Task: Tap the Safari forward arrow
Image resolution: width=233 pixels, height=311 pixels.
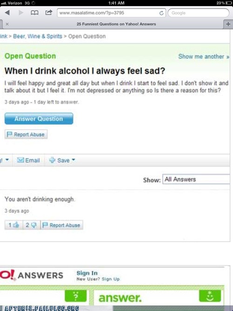Action: point(21,13)
